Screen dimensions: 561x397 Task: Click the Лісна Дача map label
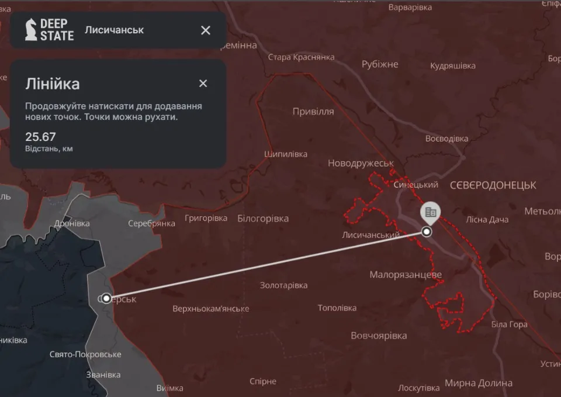[487, 220]
